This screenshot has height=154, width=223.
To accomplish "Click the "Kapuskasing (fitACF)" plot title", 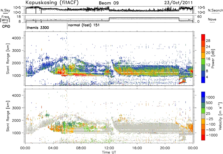I will (52, 3).
